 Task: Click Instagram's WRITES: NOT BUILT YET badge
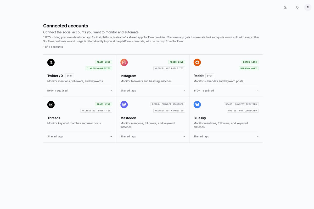(x=169, y=68)
